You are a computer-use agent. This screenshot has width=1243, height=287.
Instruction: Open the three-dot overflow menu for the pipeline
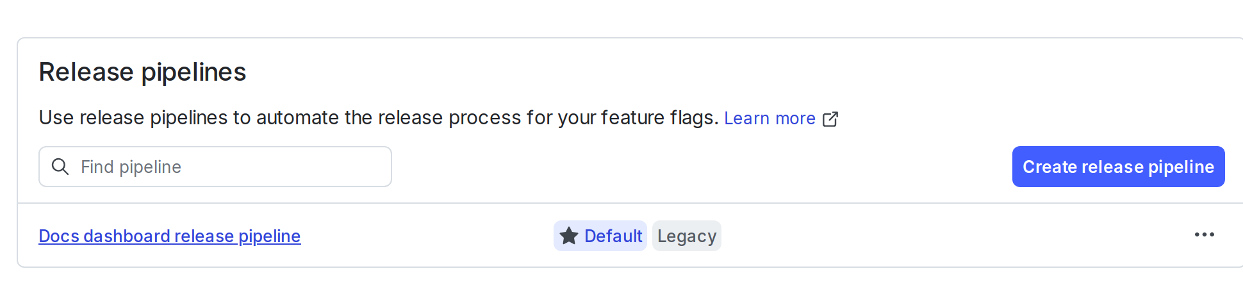point(1204,235)
